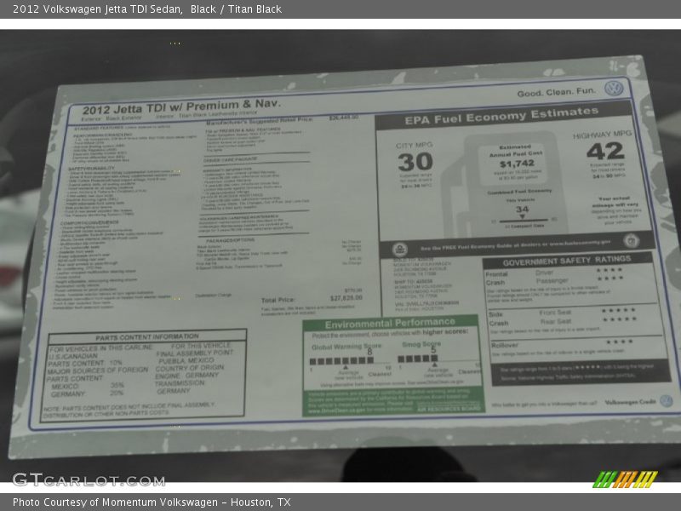The image size is (681, 511).
Task: Click the 'Black / Titan Black' color caption
Action: point(236,9)
